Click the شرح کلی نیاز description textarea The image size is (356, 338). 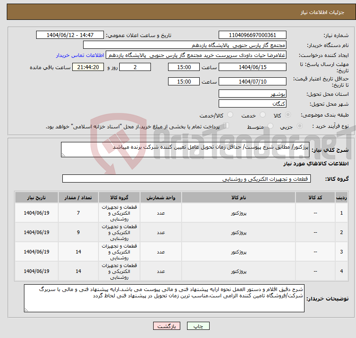tap(185, 150)
